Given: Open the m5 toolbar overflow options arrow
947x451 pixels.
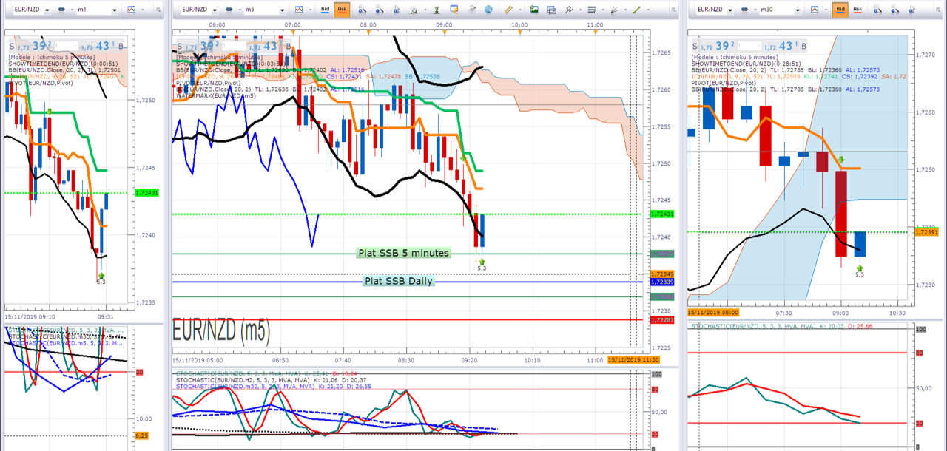Looking at the screenshot, I should click(x=674, y=10).
